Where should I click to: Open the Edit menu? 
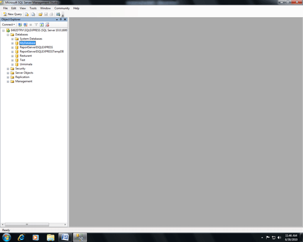click(x=14, y=8)
